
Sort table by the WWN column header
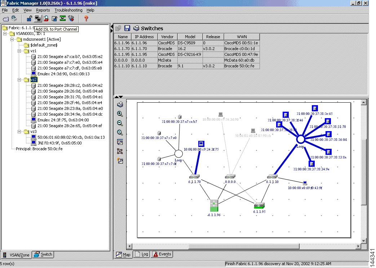pos(242,37)
